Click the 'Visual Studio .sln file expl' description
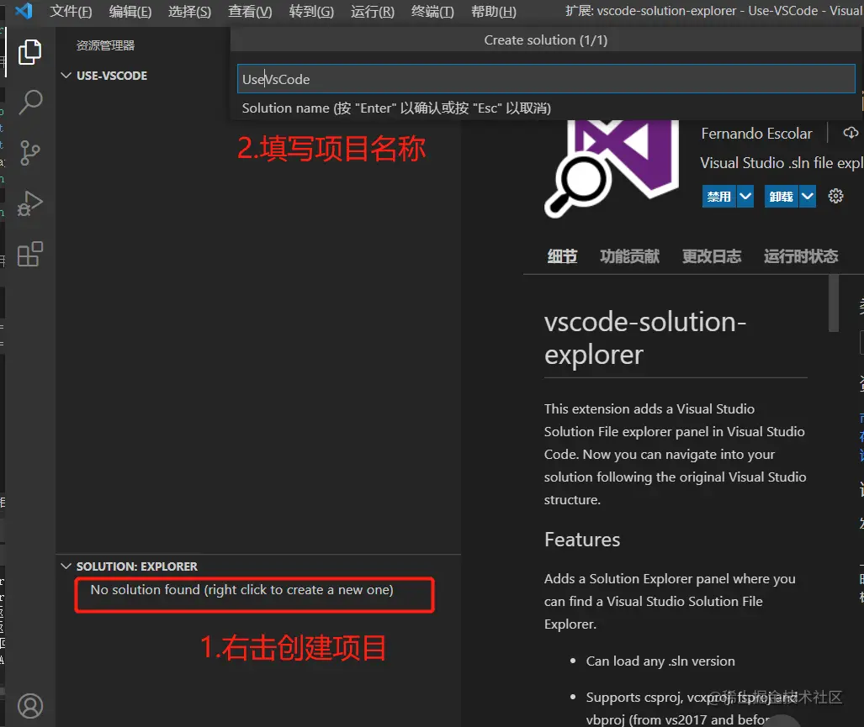 pyautogui.click(x=782, y=163)
